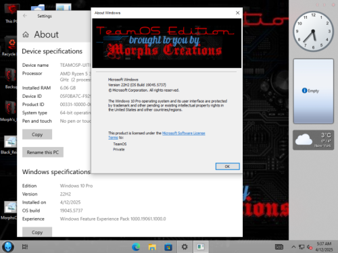The height and width of the screenshot is (253, 338).
Task: Go to Settings home icon
Action: coord(26,34)
